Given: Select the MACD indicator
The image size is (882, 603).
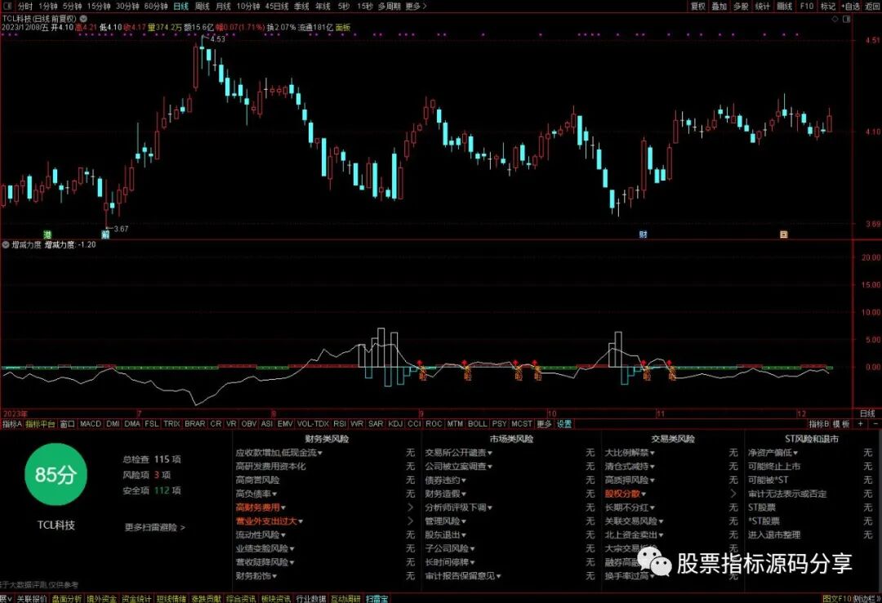Looking at the screenshot, I should click(91, 424).
